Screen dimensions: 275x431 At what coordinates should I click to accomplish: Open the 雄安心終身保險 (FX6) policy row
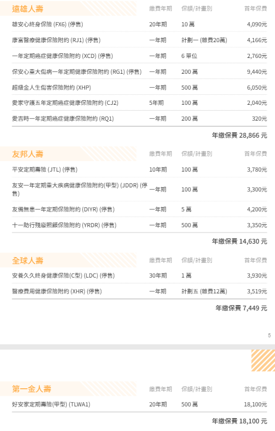140,25
